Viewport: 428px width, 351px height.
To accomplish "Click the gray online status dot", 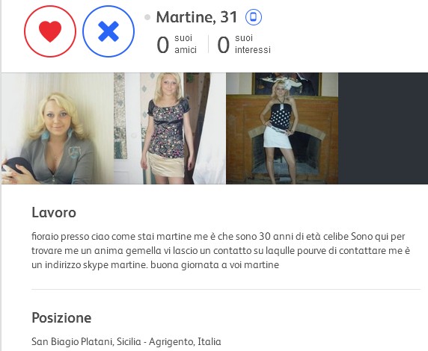I will pos(147,17).
